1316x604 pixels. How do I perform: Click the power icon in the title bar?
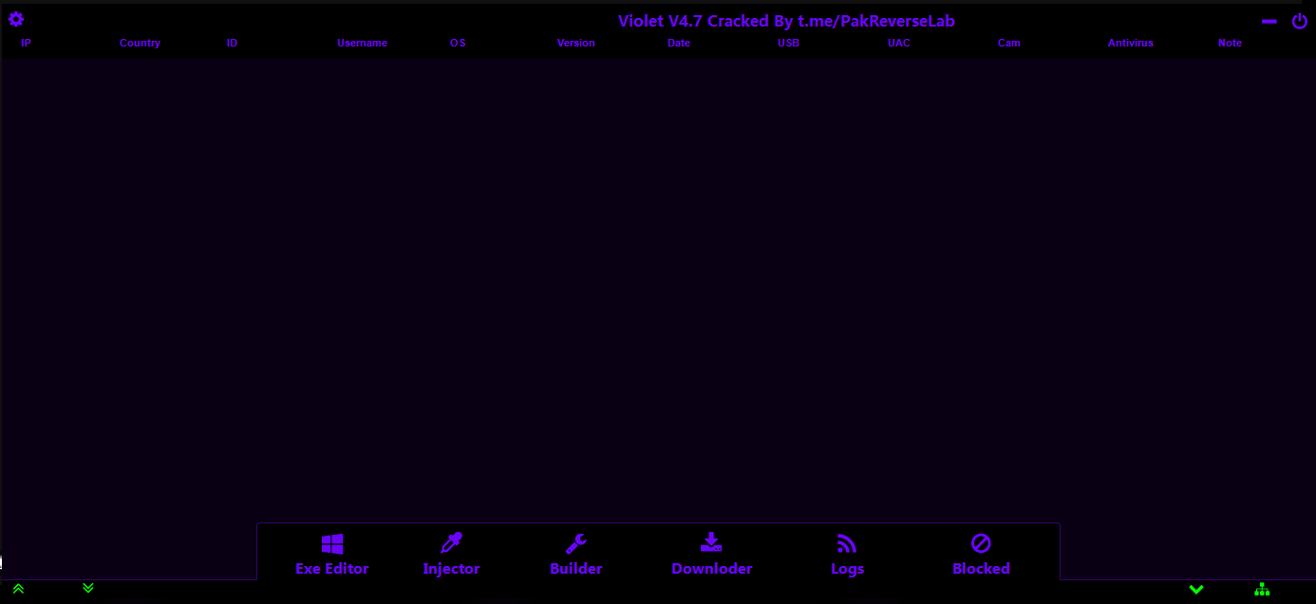click(1300, 21)
